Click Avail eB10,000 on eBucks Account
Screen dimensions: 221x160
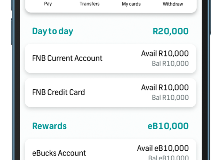click(x=163, y=148)
